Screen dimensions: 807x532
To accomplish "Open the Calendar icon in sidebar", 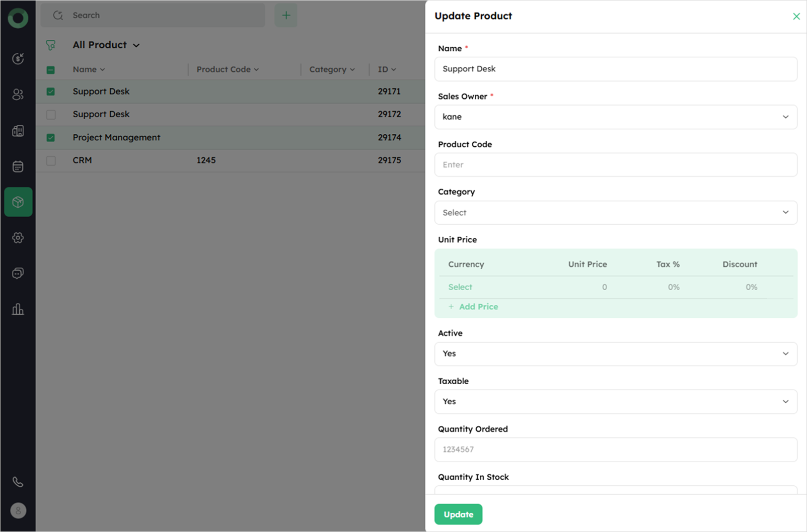I will coord(18,166).
